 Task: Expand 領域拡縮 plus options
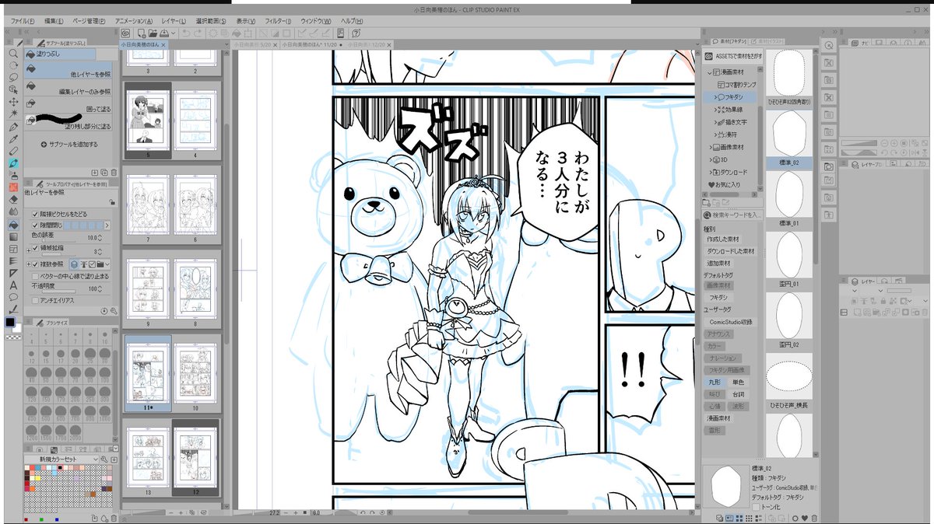[x=28, y=251]
